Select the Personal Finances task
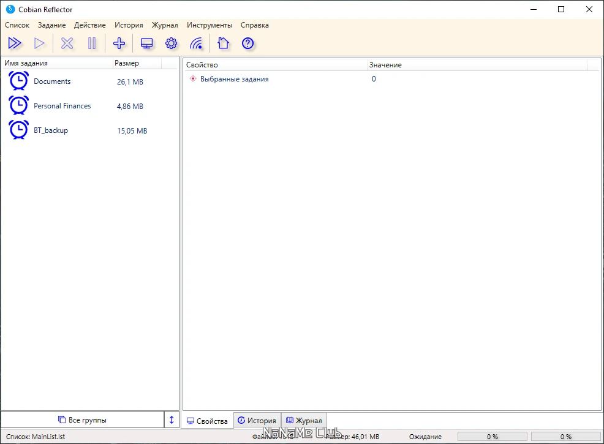 click(x=62, y=106)
